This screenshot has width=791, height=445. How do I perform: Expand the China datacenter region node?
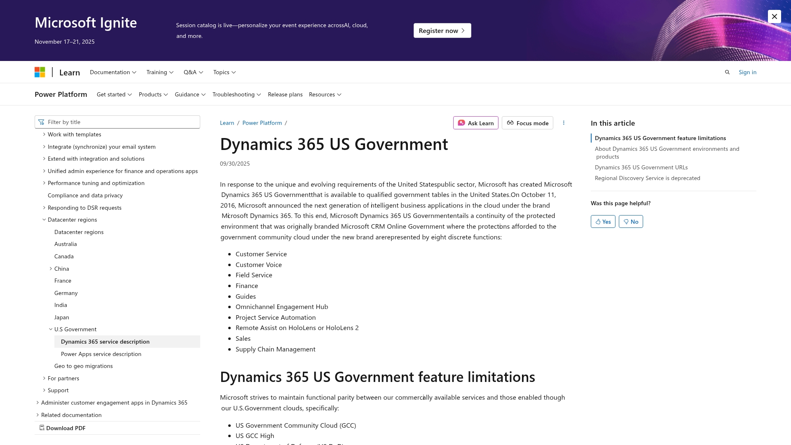[x=51, y=268]
